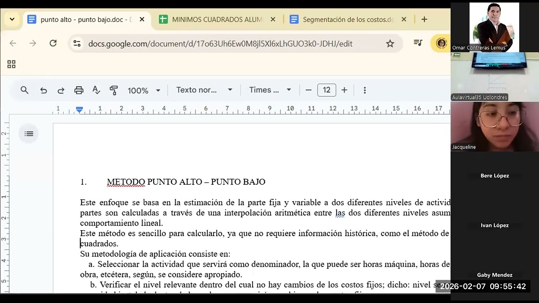Activate the paint format tool

coord(114,90)
